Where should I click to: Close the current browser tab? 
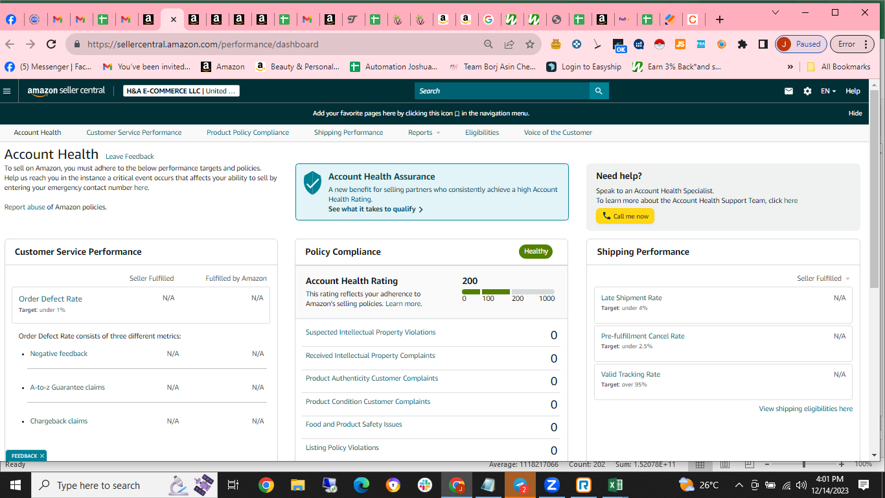click(174, 19)
